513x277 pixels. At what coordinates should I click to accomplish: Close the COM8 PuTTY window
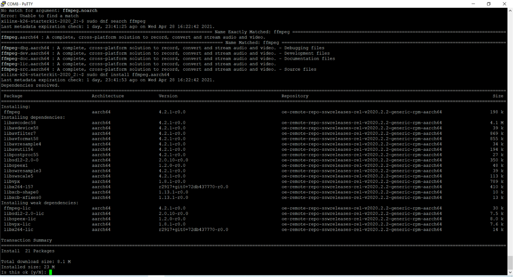coord(505,4)
